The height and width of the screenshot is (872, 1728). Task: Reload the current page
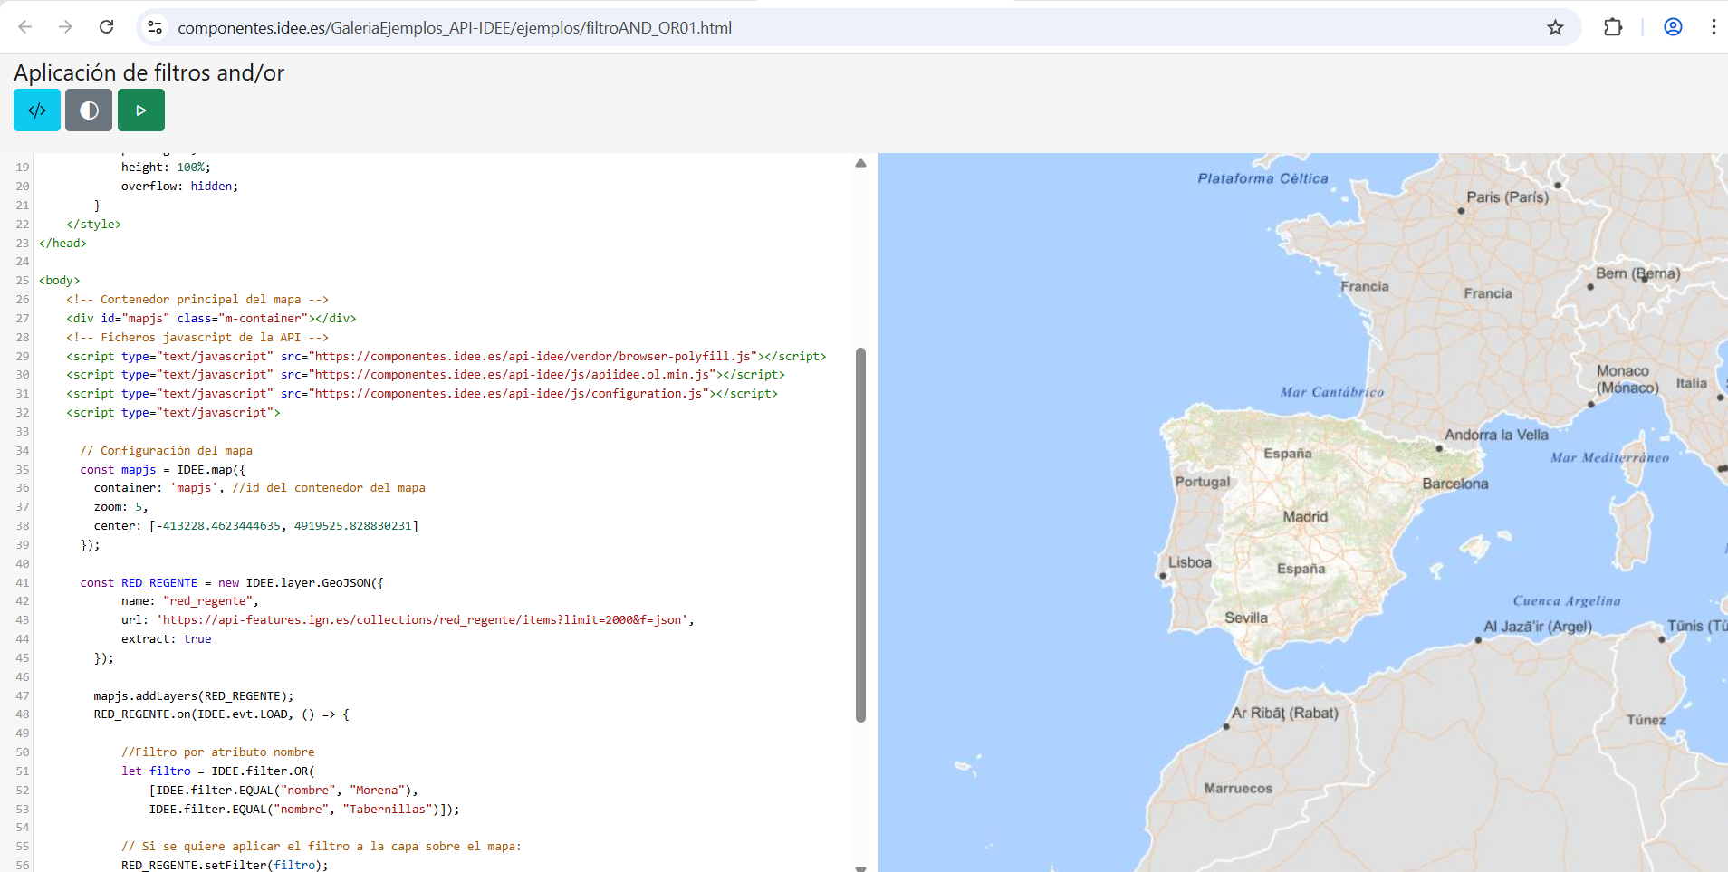coord(106,27)
